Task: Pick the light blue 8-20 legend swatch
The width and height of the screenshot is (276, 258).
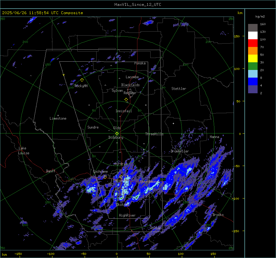Action: 253,74
